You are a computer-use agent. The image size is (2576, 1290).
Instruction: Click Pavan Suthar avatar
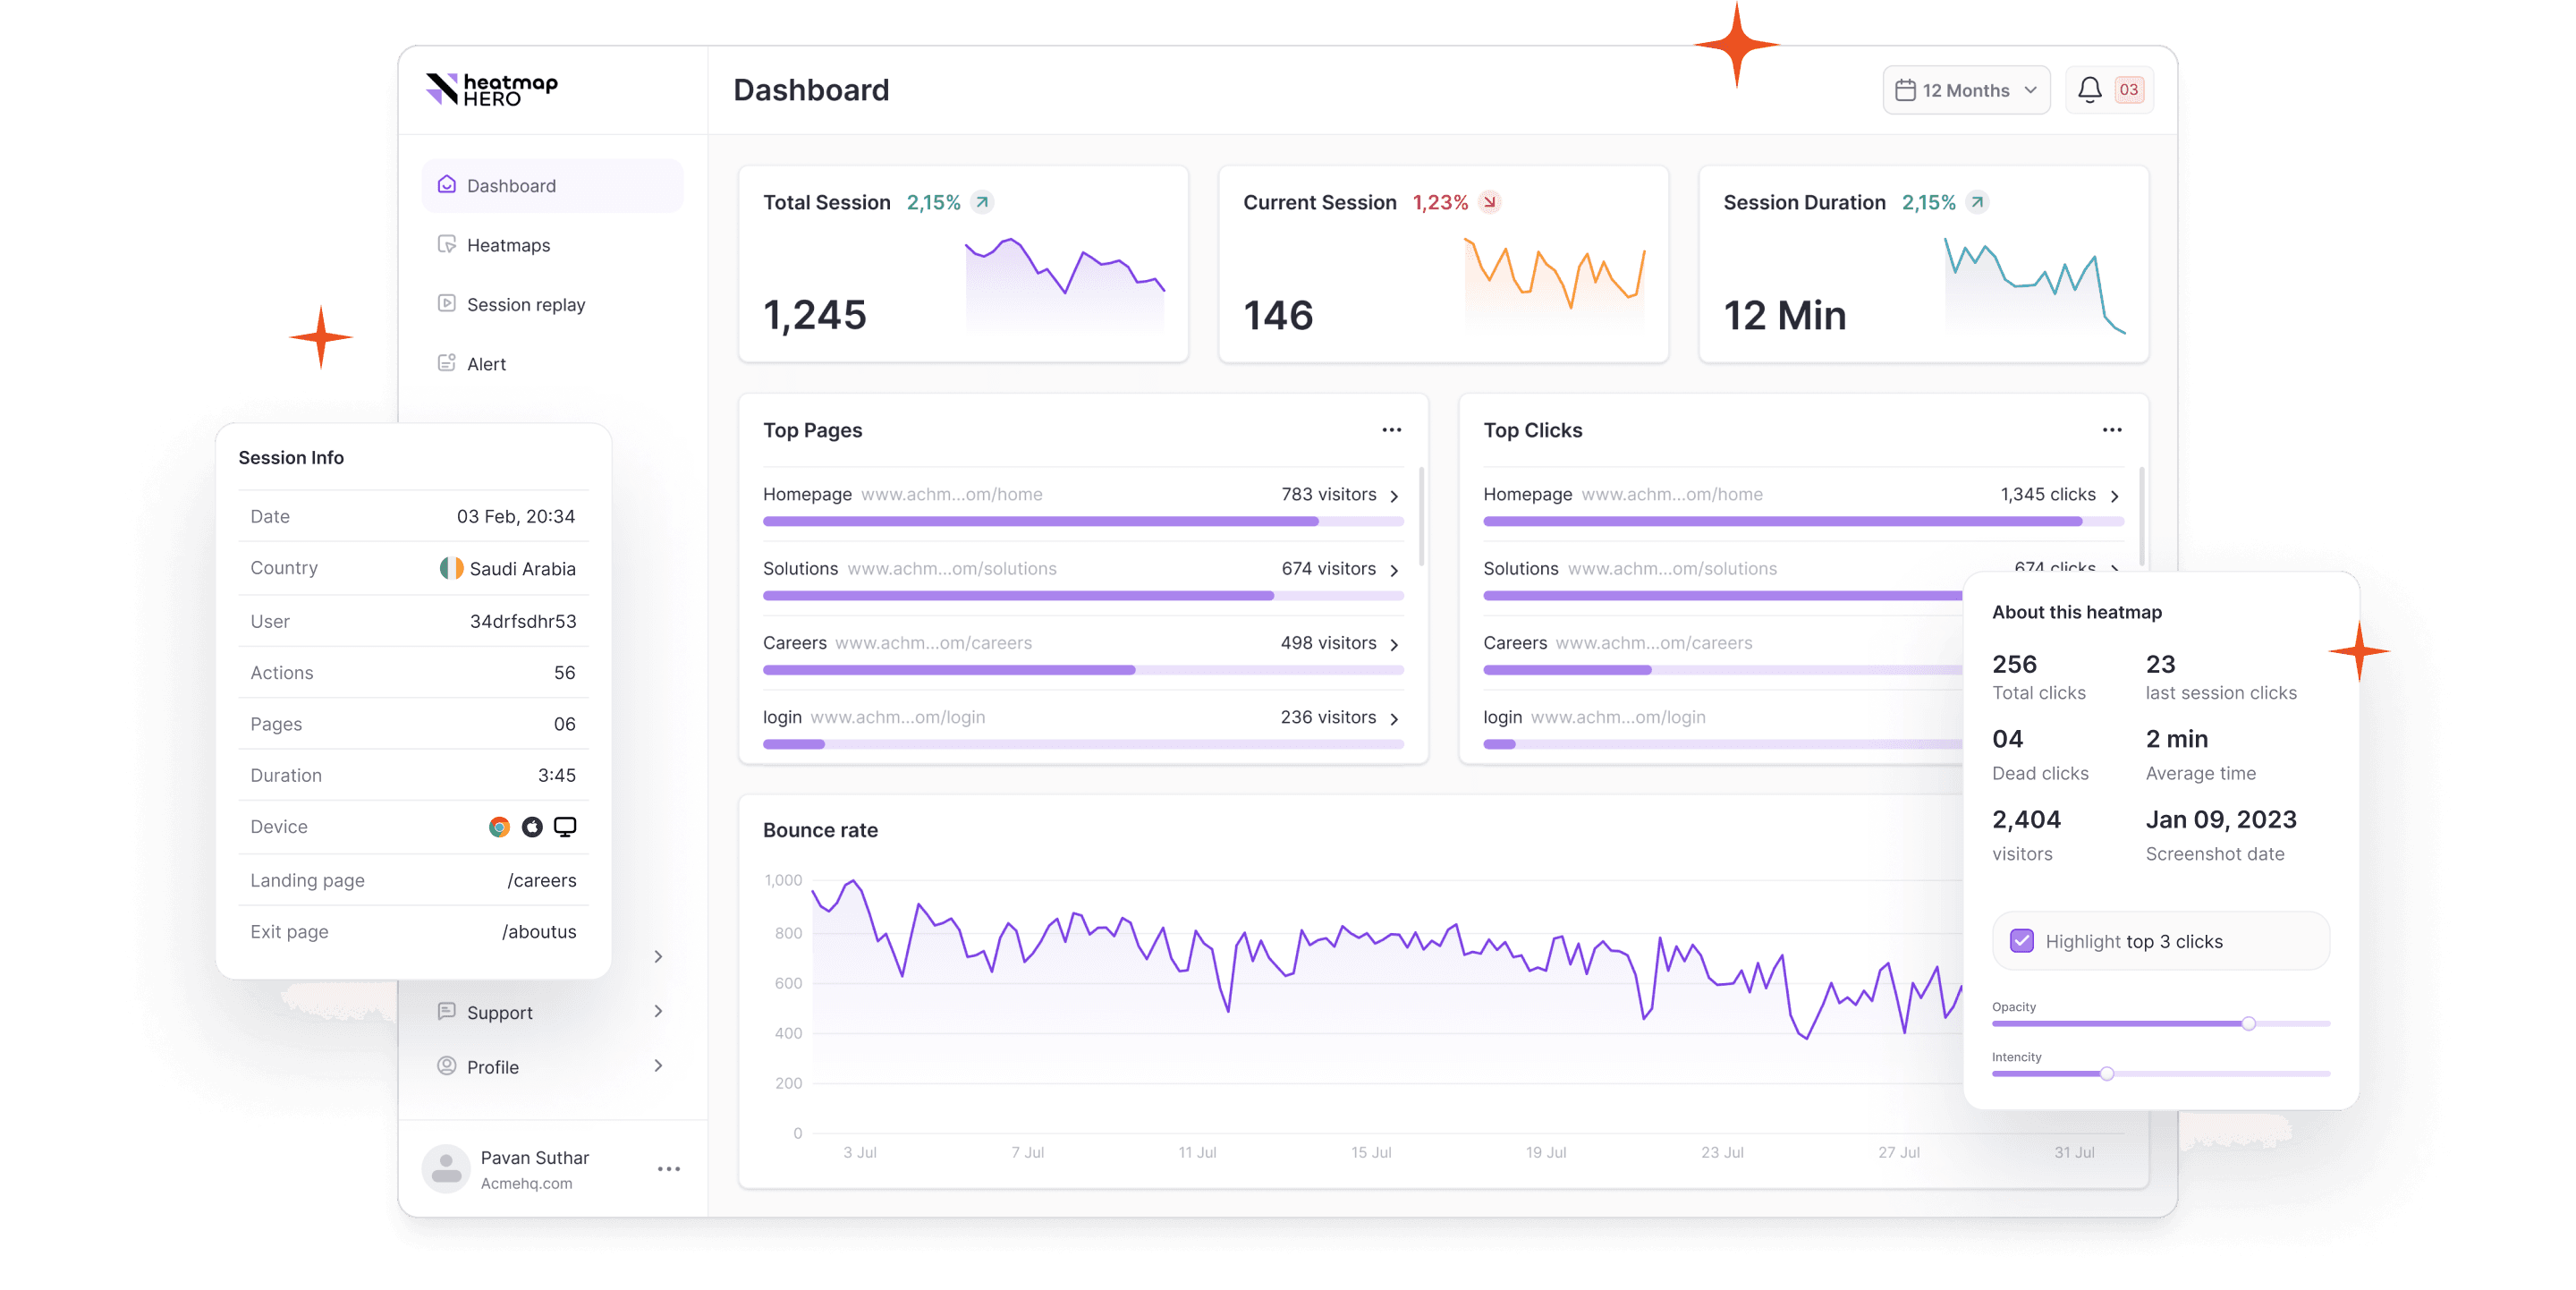click(x=446, y=1168)
